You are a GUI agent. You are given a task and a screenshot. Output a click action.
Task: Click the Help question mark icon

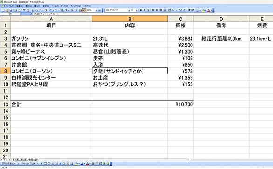tap(99, 10)
